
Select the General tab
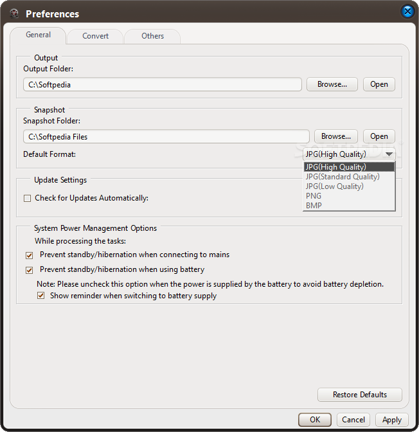(x=39, y=35)
